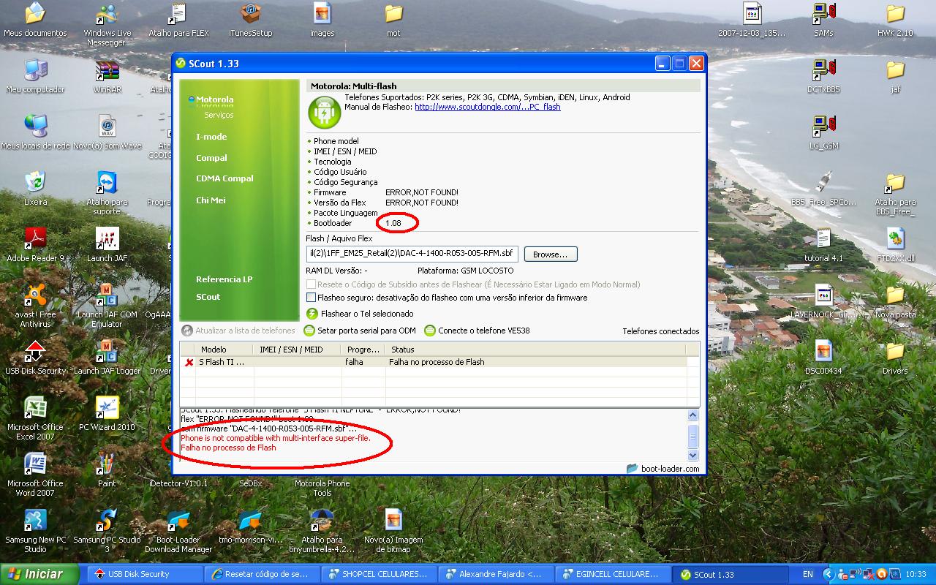Viewport: 936px width, 585px height.
Task: Open boot-loader.com folder icon link
Action: (633, 469)
